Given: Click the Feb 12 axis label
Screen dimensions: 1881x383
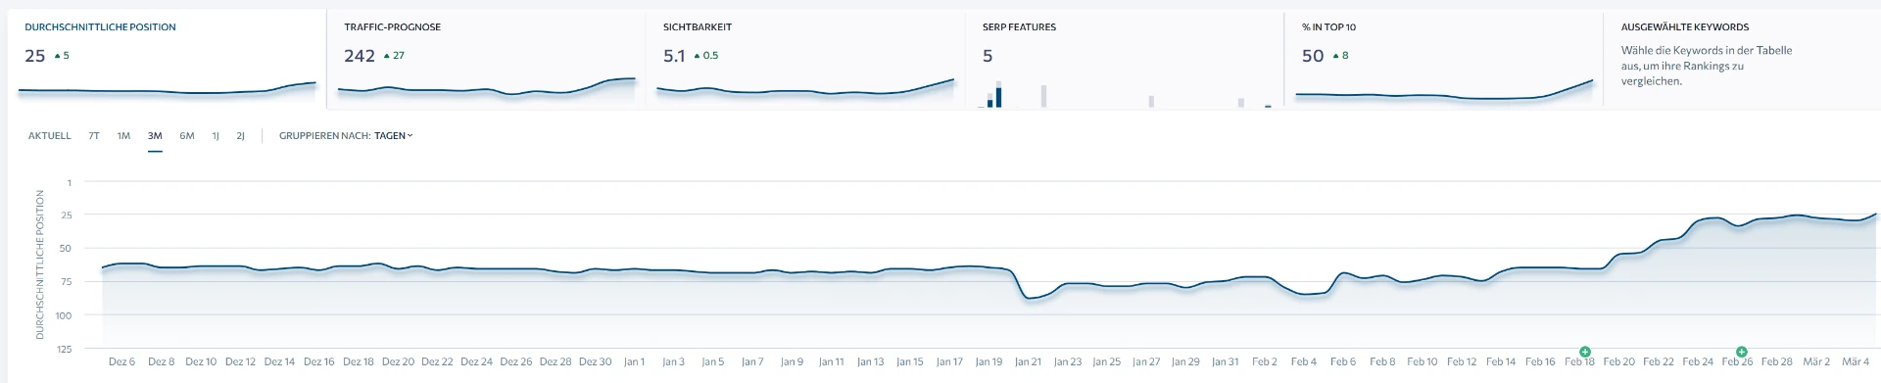Looking at the screenshot, I should 1462,362.
